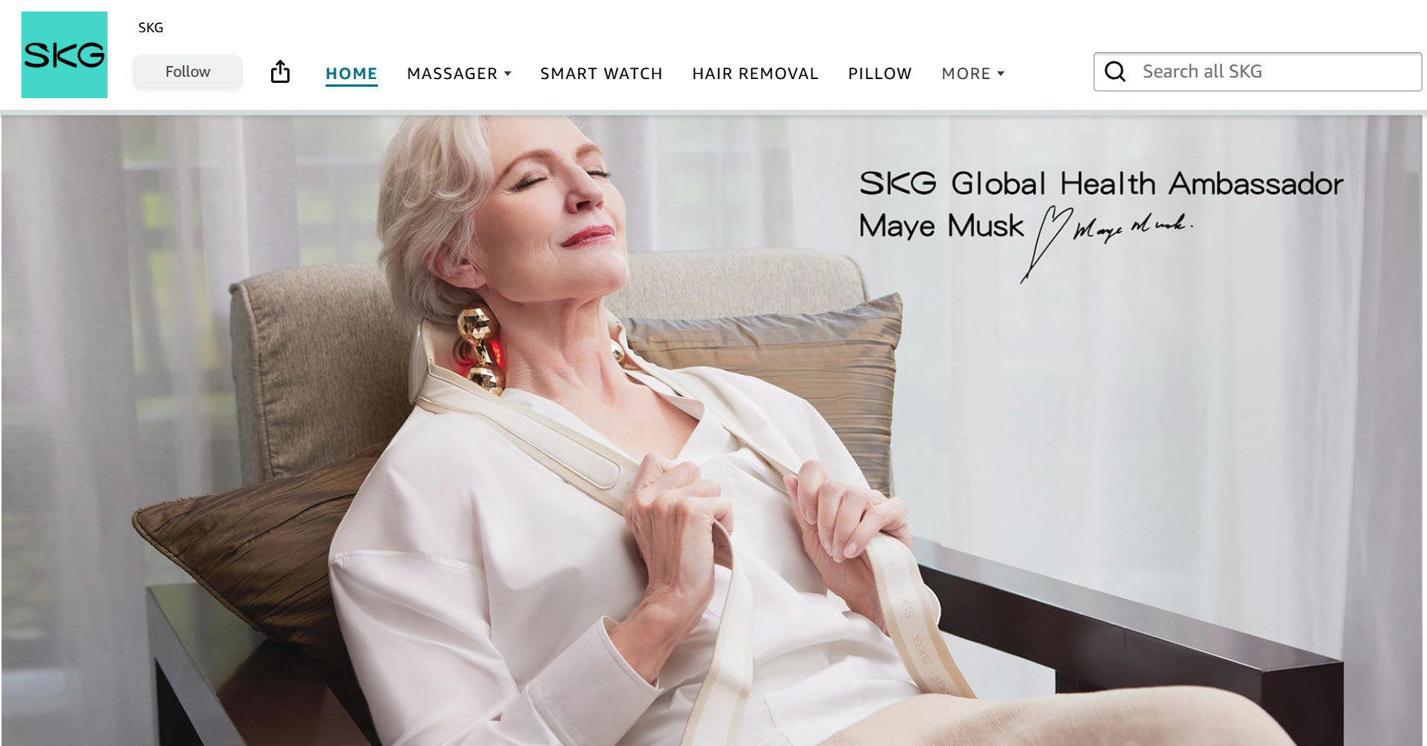This screenshot has height=746, width=1427.
Task: Click the share icon beside Follow
Action: pos(280,71)
